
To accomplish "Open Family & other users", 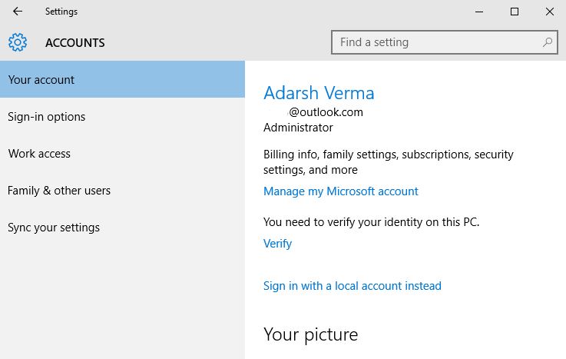I will [x=59, y=191].
